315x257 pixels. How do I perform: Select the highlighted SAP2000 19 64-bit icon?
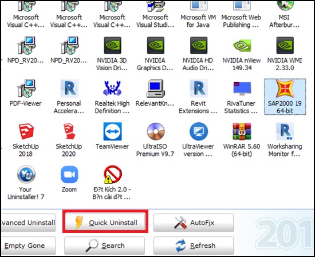pyautogui.click(x=285, y=89)
